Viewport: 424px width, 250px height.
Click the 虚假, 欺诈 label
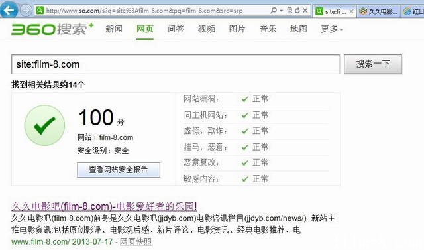205,131
